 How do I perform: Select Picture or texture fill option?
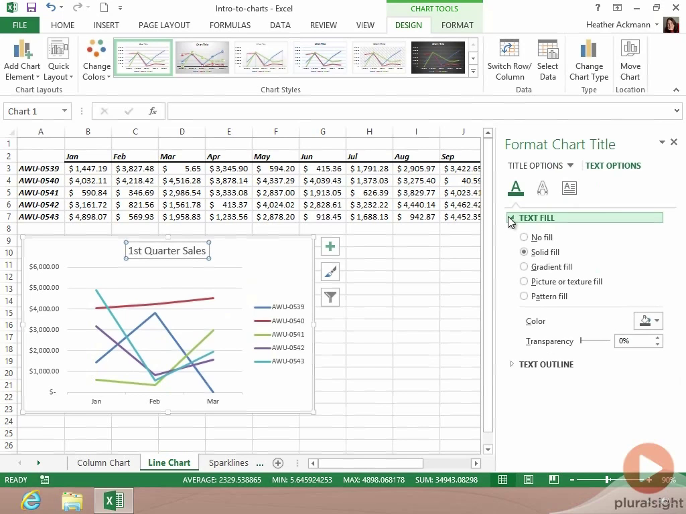click(x=524, y=282)
